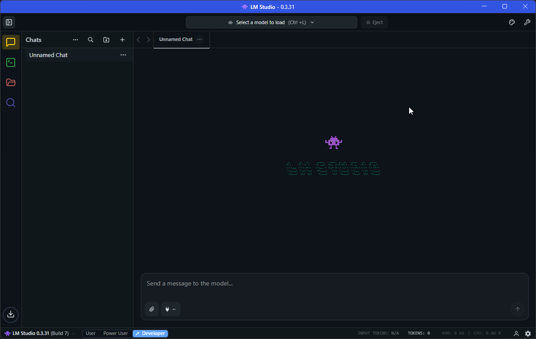This screenshot has height=339, width=536.
Task: Click the purple LM Studio mascot logo
Action: point(333,142)
